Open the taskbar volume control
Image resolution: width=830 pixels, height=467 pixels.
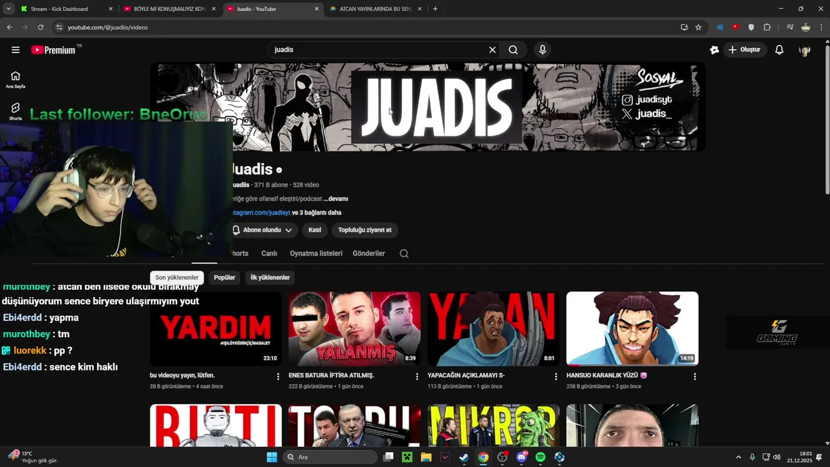pyautogui.click(x=777, y=457)
